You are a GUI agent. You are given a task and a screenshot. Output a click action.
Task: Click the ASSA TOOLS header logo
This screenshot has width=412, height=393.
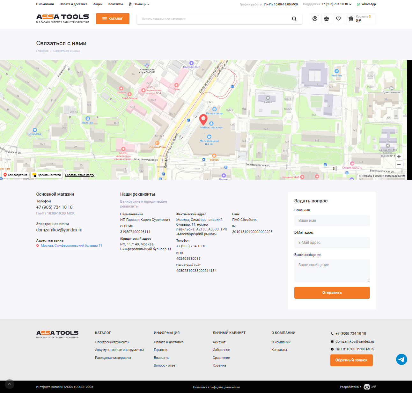63,18
